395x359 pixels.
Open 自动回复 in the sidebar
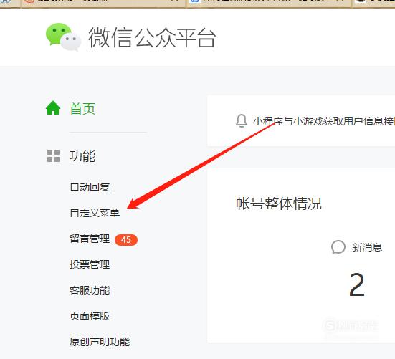[90, 187]
